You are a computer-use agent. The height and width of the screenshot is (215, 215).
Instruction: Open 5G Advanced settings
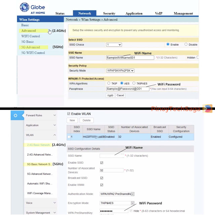pos(31,47)
